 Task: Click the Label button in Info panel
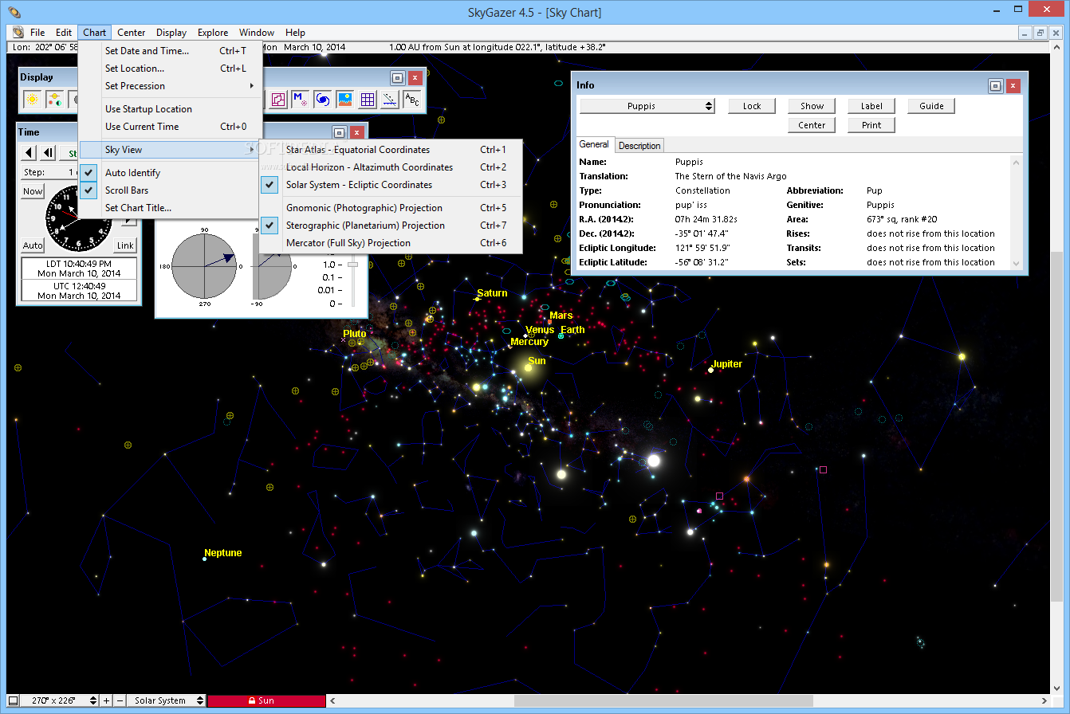871,106
